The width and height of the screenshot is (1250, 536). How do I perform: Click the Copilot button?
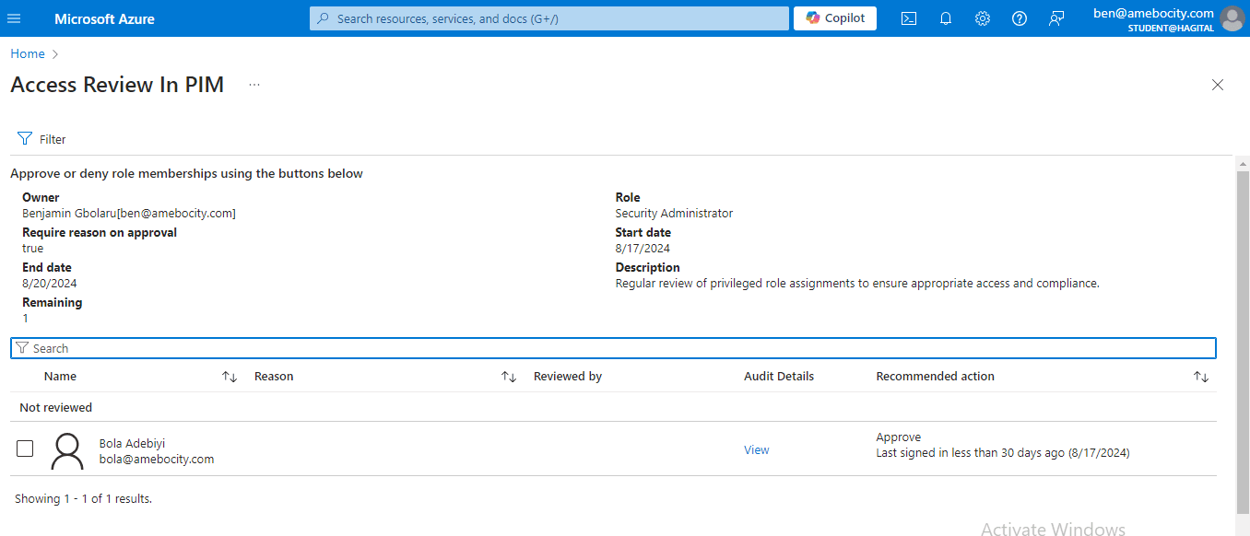pos(834,18)
